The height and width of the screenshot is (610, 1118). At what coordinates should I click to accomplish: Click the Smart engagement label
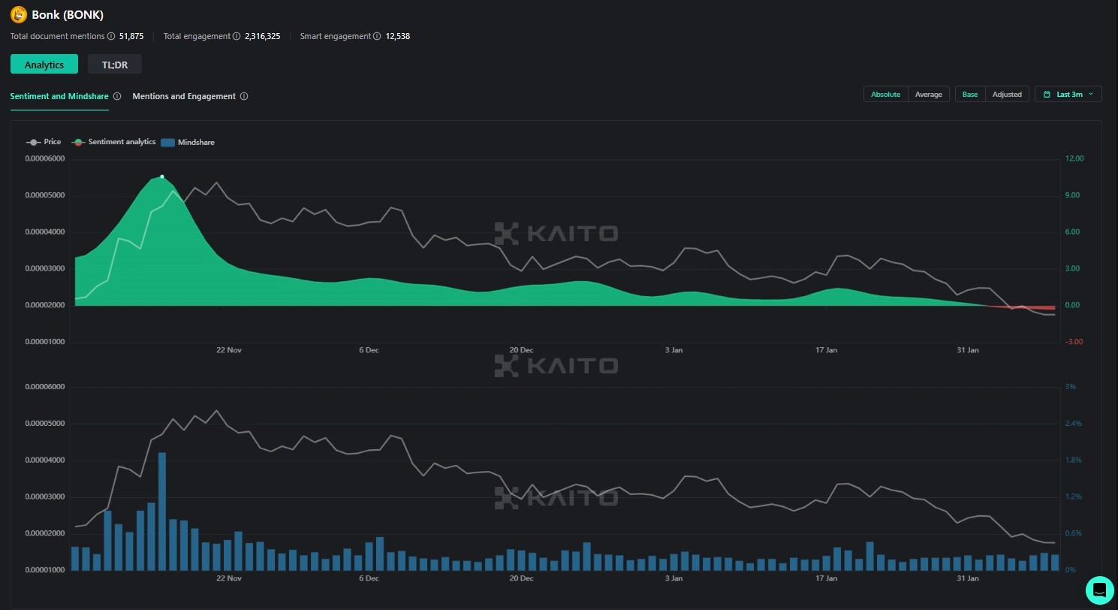point(335,36)
